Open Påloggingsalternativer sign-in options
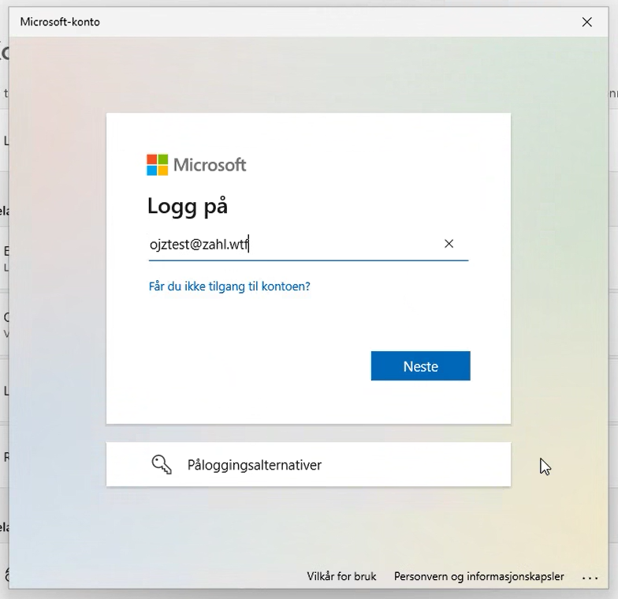The height and width of the screenshot is (599, 618). (309, 464)
